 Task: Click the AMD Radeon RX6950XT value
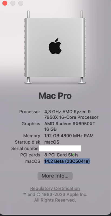click(70, 126)
